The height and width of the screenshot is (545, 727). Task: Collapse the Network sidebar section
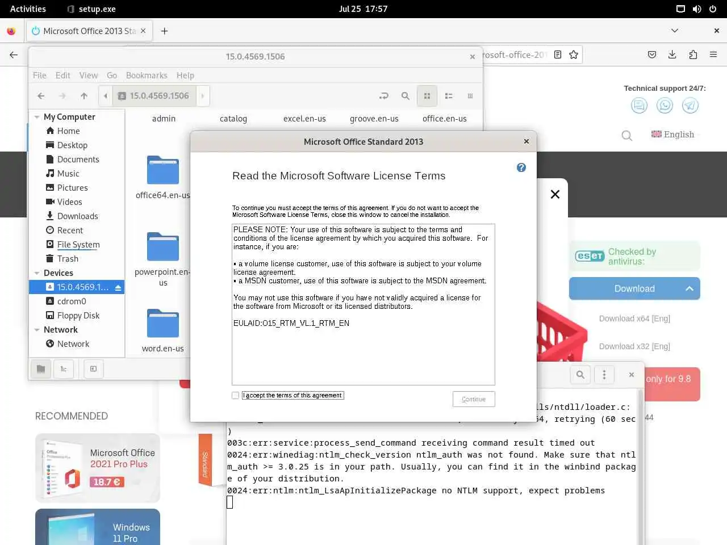[x=37, y=330]
